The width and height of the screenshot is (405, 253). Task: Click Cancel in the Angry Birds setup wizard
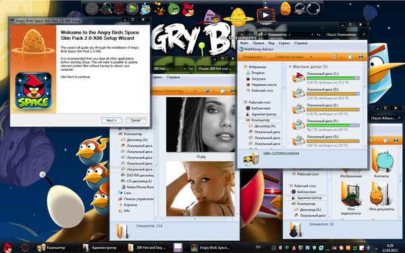point(136,120)
